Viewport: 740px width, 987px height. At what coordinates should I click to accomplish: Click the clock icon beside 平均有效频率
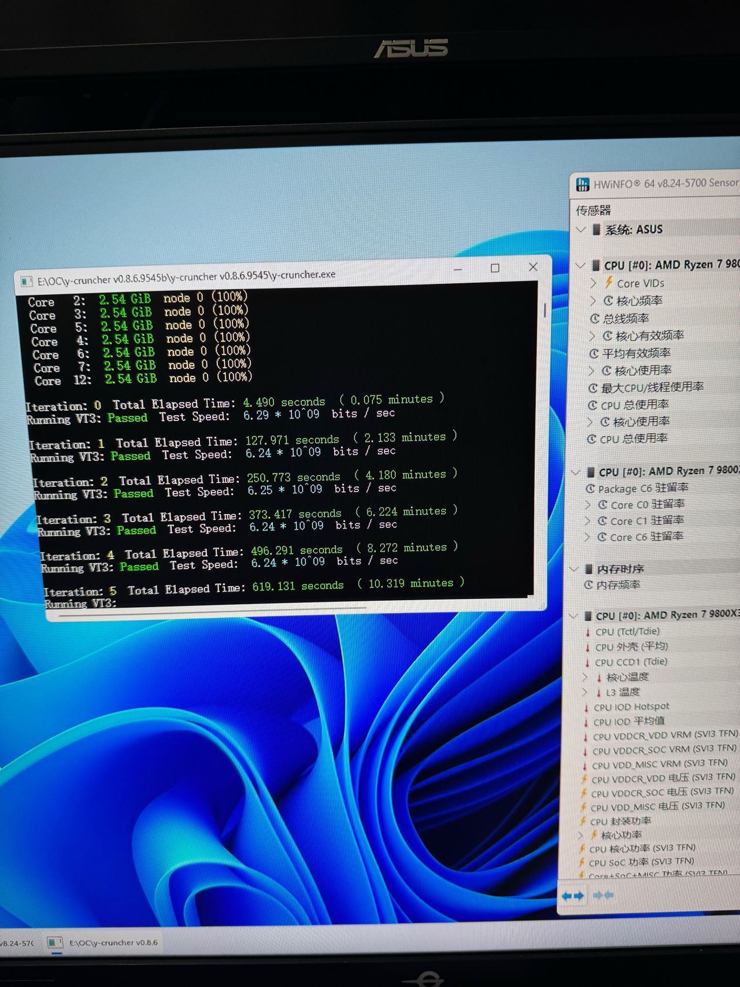(x=594, y=353)
